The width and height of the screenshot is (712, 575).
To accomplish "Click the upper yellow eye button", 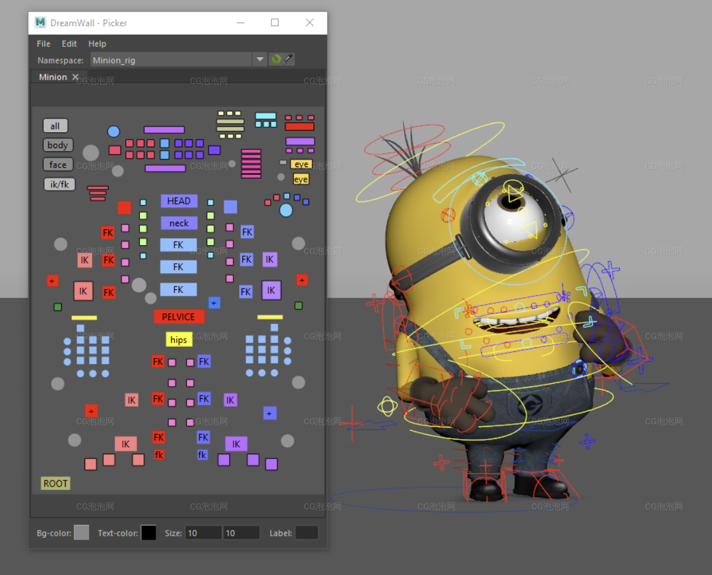I will [x=301, y=164].
